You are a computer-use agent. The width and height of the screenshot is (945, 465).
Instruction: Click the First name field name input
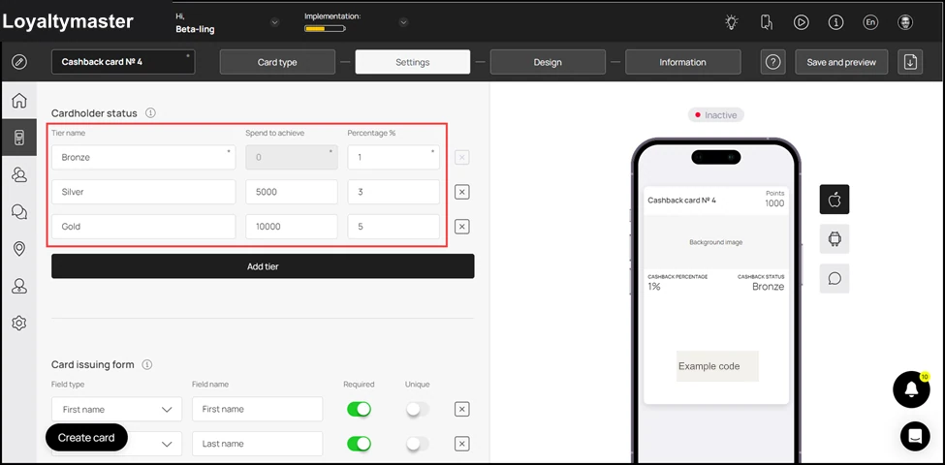click(x=258, y=409)
